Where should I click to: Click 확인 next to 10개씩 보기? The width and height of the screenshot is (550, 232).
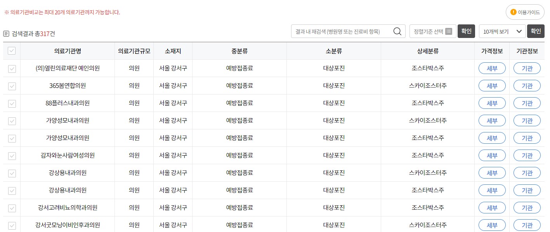(536, 31)
